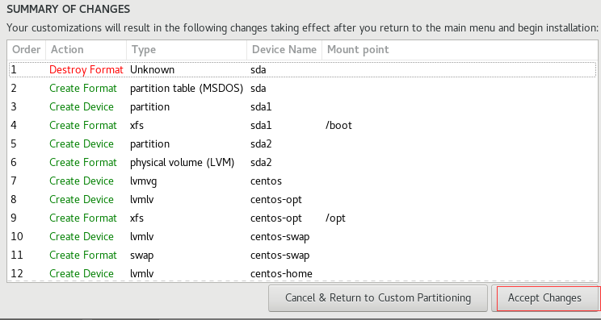The height and width of the screenshot is (320, 601).
Task: Click 'sda2' device in row 5
Action: pyautogui.click(x=261, y=144)
